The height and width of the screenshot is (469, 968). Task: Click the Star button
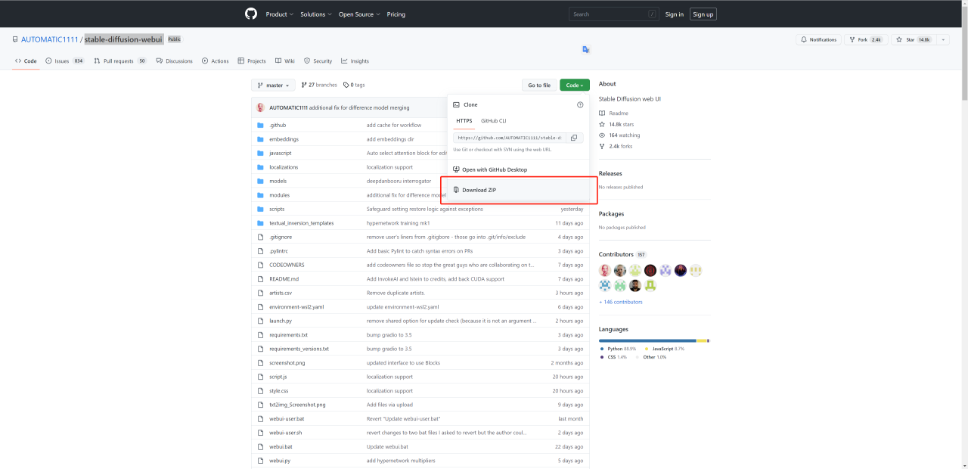click(x=914, y=39)
